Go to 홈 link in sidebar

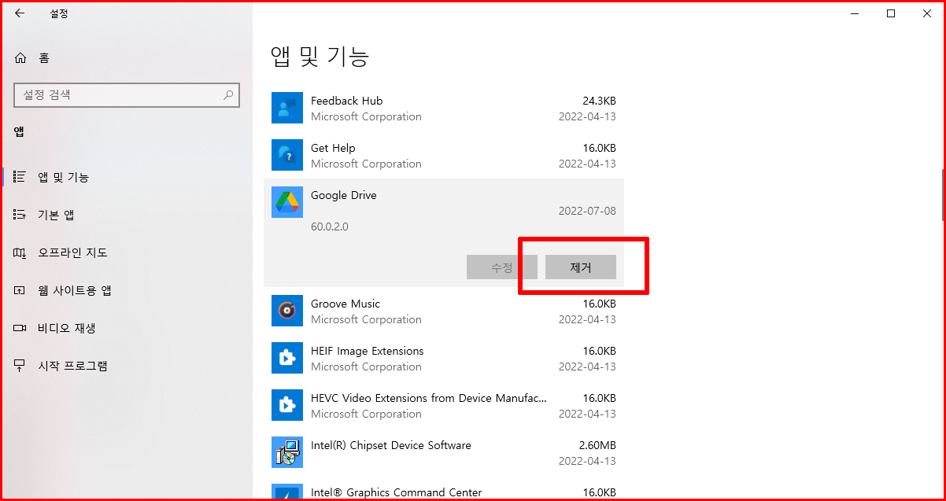pyautogui.click(x=44, y=57)
